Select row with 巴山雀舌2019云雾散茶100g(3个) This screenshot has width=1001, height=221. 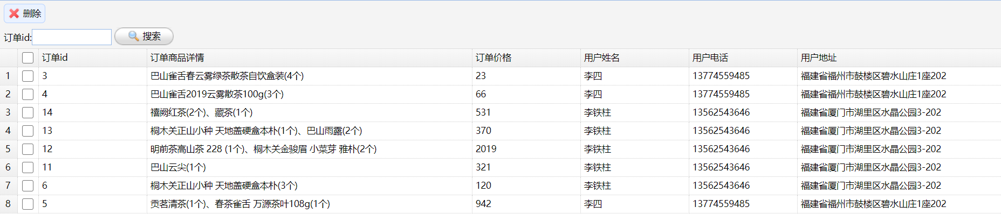[217, 94]
